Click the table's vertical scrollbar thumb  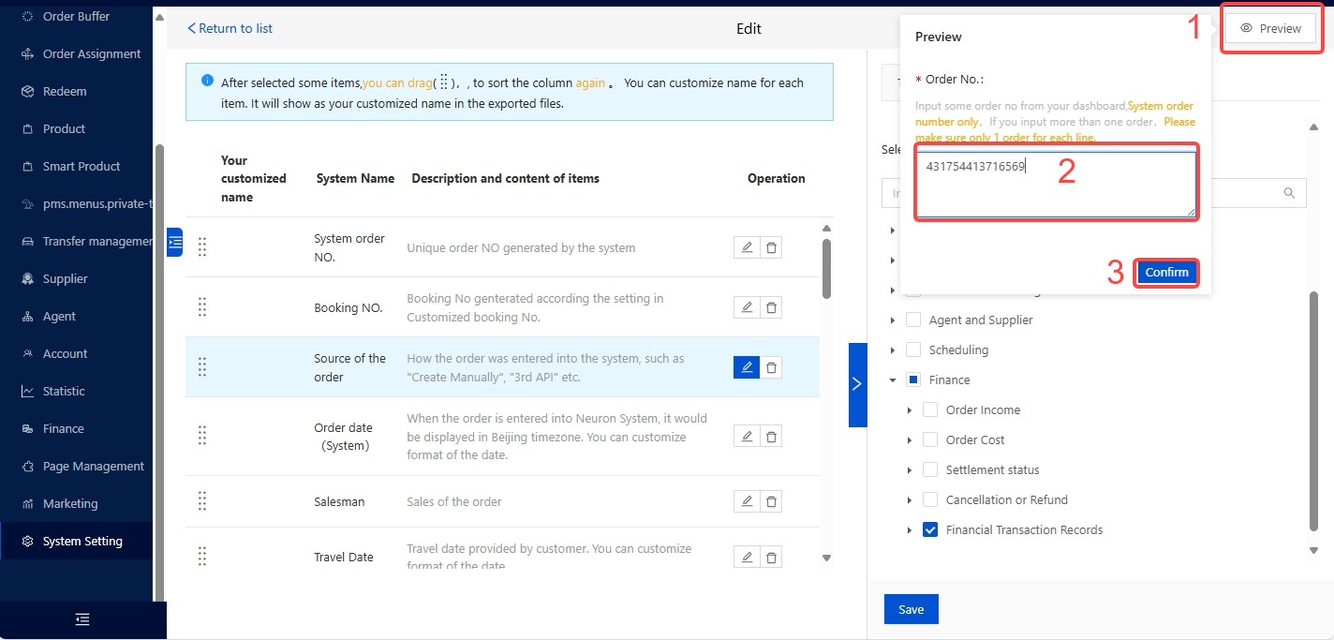pos(826,268)
